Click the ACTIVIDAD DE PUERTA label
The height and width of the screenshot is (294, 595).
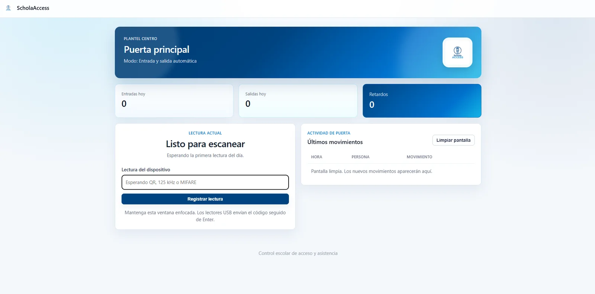pyautogui.click(x=329, y=133)
